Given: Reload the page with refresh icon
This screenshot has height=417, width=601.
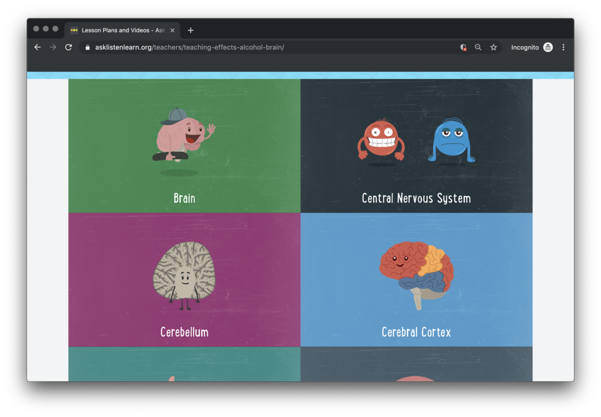Looking at the screenshot, I should [x=69, y=47].
